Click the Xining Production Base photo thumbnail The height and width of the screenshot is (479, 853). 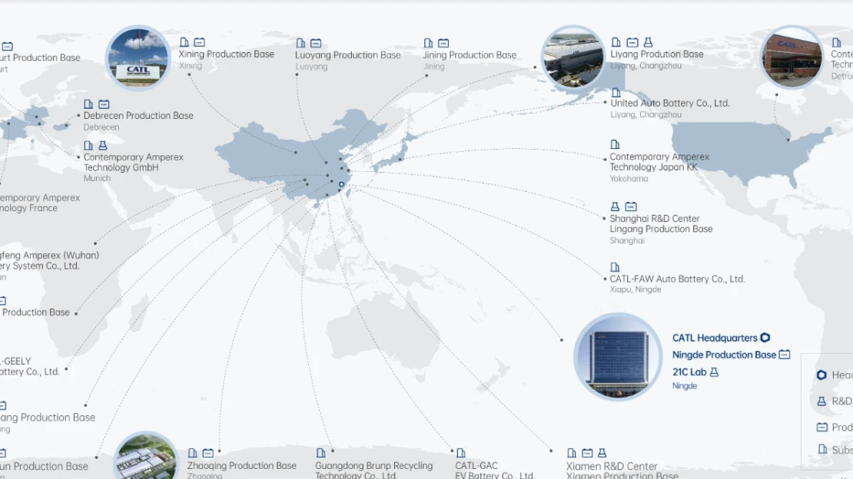(138, 58)
